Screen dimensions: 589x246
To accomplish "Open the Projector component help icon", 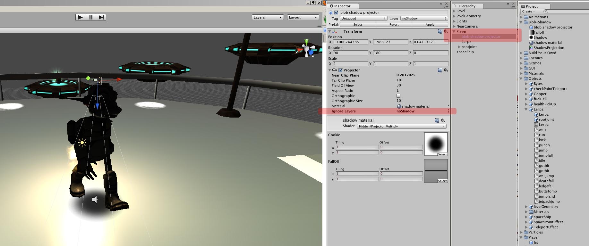I will tap(440, 70).
